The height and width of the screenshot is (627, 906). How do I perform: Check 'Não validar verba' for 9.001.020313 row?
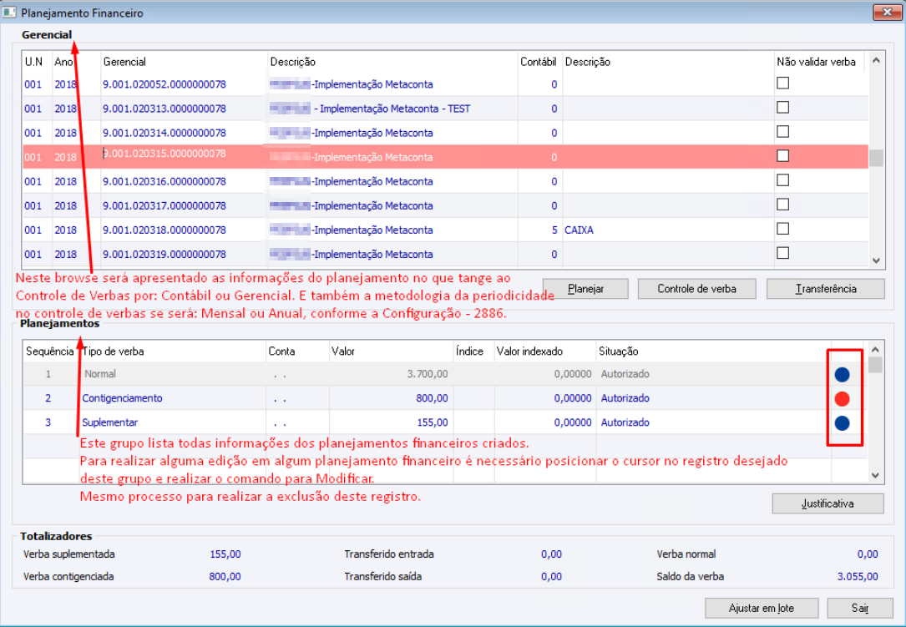pos(783,108)
